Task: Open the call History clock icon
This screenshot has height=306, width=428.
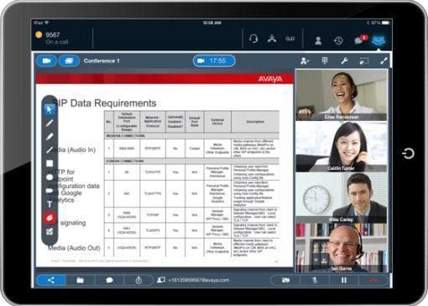Action: pyautogui.click(x=338, y=40)
